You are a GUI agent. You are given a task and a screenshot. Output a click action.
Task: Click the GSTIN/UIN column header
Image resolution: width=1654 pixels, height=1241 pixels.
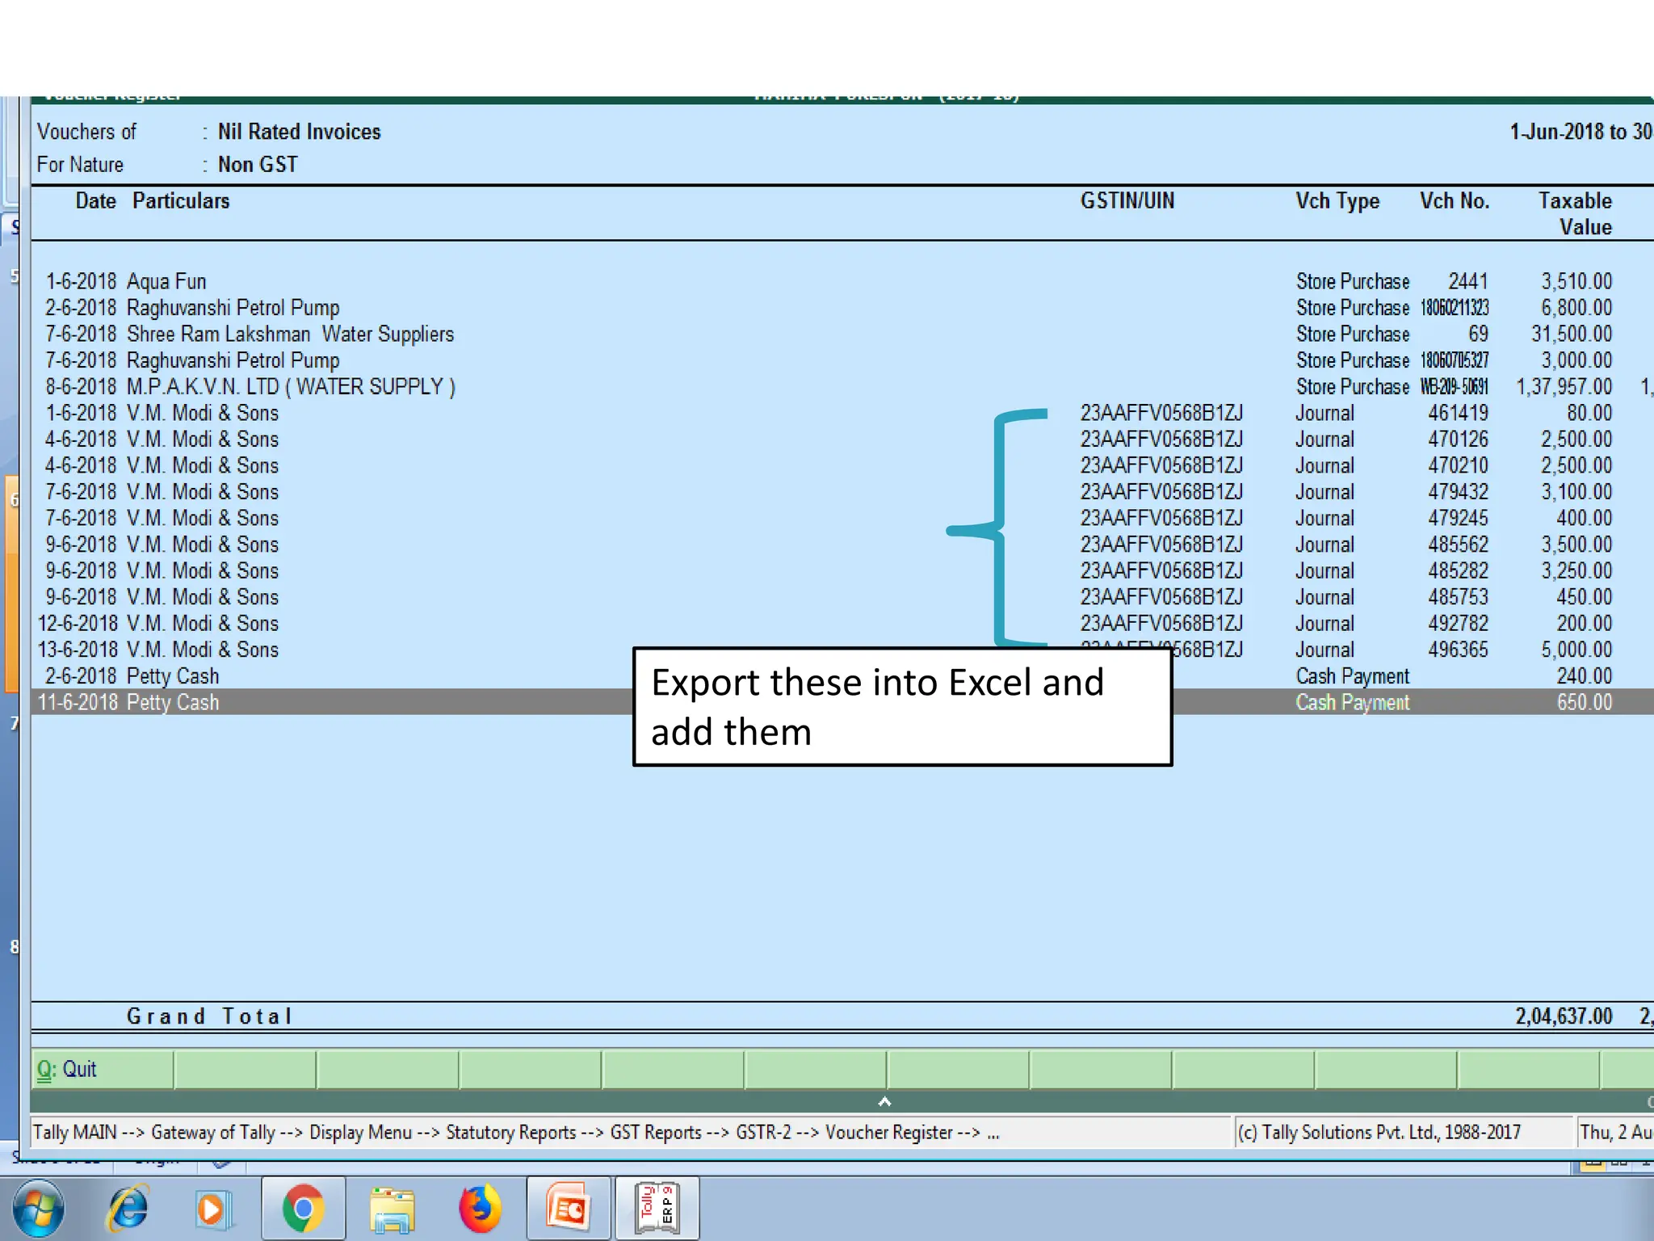[x=1127, y=201]
